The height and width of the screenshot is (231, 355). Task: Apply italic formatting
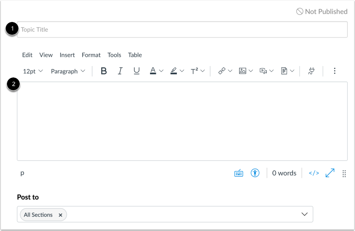tap(120, 71)
